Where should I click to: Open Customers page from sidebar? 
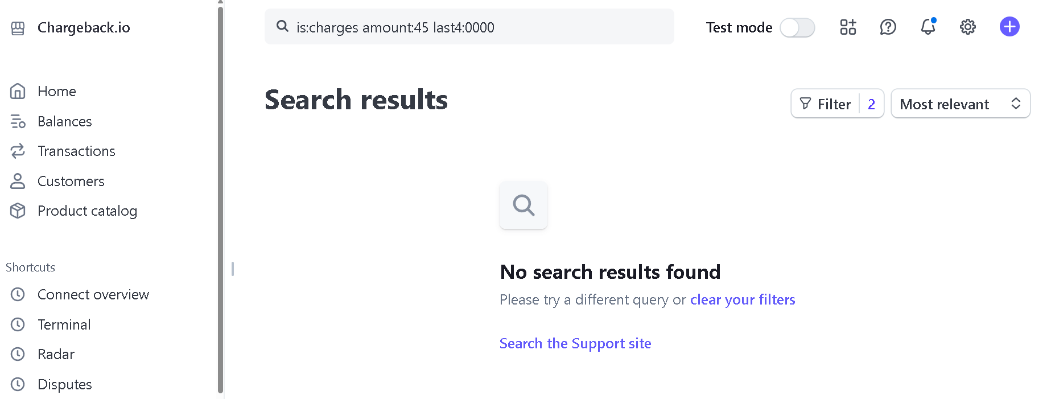[71, 181]
